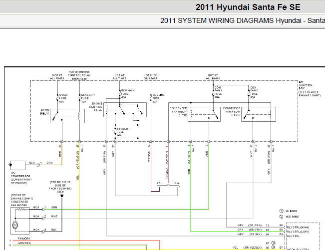The width and height of the screenshot is (325, 250).
Task: Click the CON FAN 2 FUSE label
Action: coord(254,92)
